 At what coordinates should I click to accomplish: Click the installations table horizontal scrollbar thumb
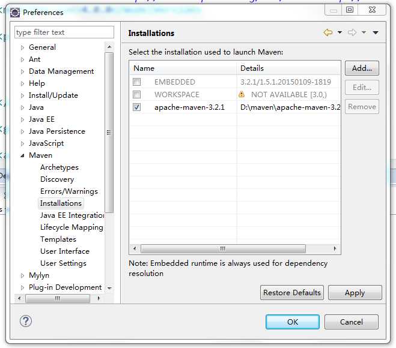coord(223,248)
